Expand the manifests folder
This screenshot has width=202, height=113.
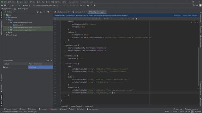click(x=7, y=18)
